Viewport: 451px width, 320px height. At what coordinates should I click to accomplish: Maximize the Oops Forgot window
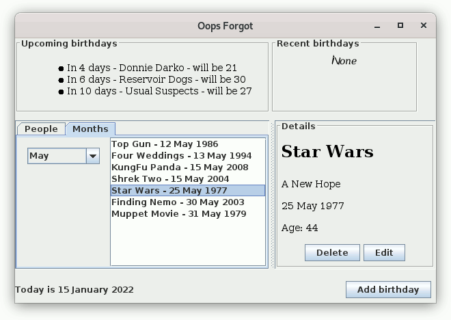400,26
